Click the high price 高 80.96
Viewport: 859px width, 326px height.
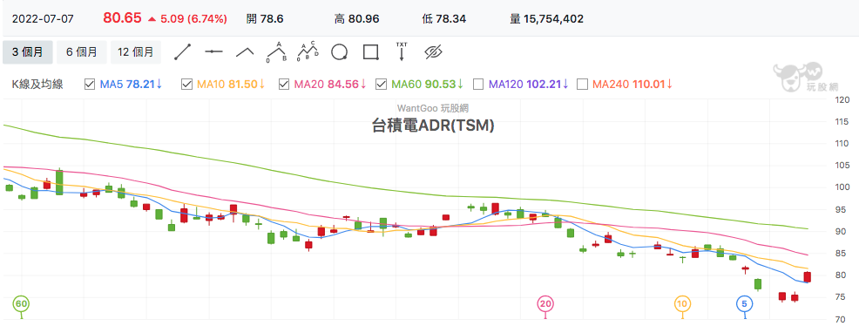point(356,18)
